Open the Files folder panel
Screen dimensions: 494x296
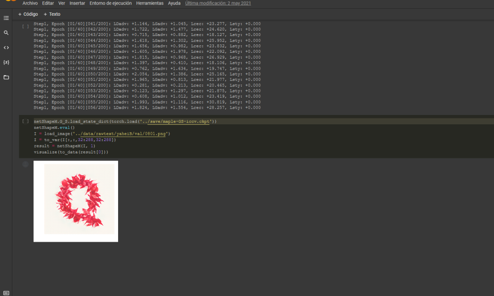click(x=6, y=77)
